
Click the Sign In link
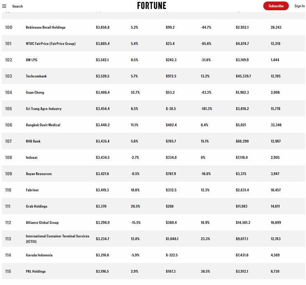coord(299,6)
